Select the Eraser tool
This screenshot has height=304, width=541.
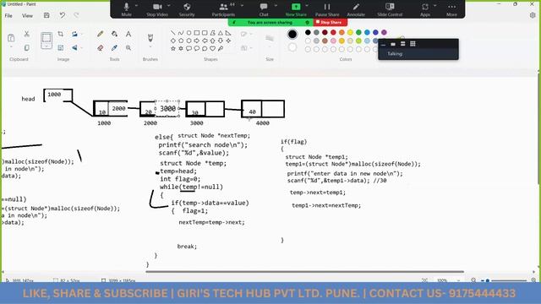100,48
